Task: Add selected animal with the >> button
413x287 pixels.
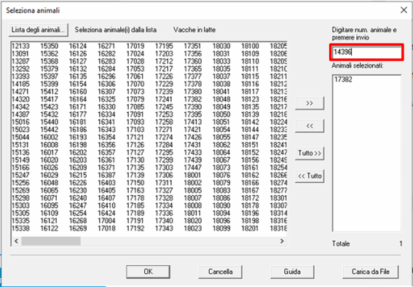Action: tap(310, 103)
